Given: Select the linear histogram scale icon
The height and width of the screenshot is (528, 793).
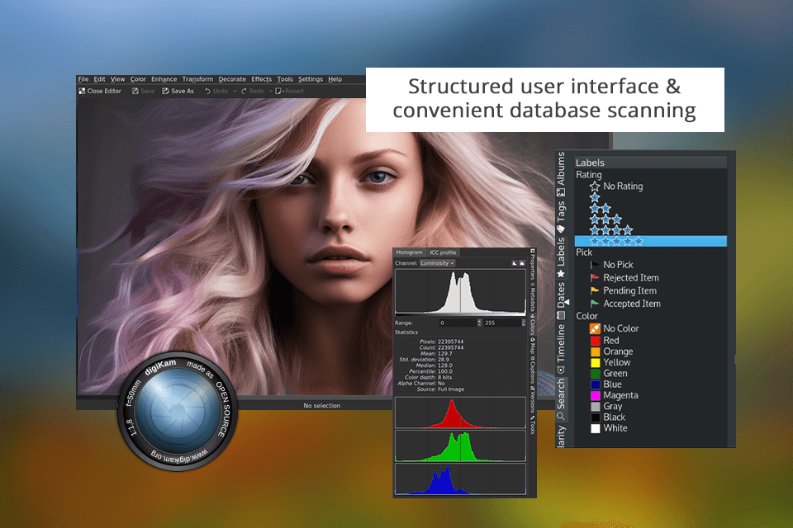Looking at the screenshot, I should coord(515,263).
